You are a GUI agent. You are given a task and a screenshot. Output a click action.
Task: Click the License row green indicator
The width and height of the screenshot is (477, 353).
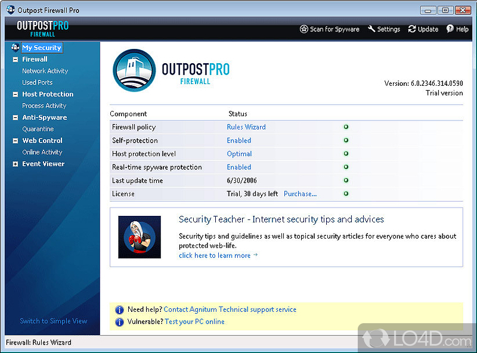(346, 194)
